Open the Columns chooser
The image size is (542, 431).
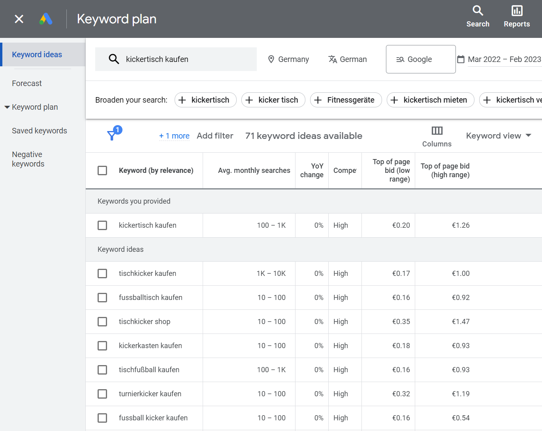[x=437, y=136]
